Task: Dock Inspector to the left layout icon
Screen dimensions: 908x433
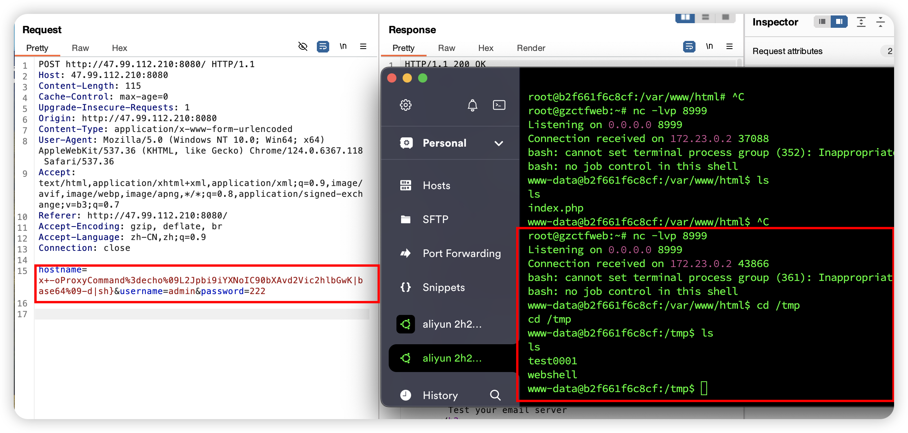Action: tap(822, 22)
